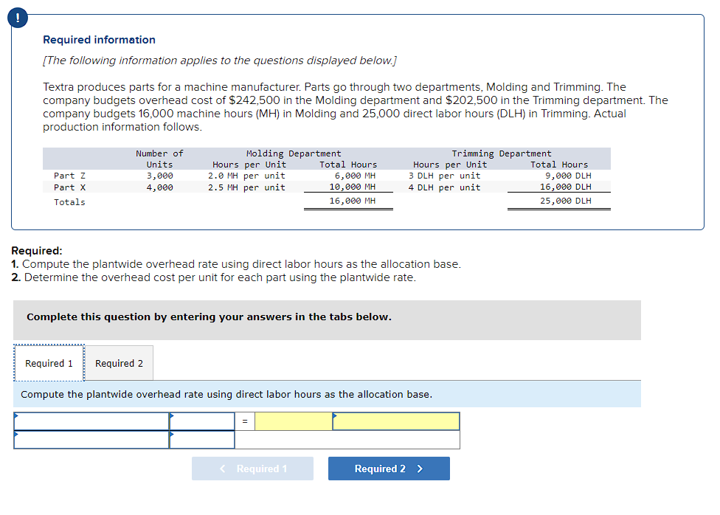Click the small yellow result field after equals
This screenshot has width=720, height=515.
click(x=294, y=421)
